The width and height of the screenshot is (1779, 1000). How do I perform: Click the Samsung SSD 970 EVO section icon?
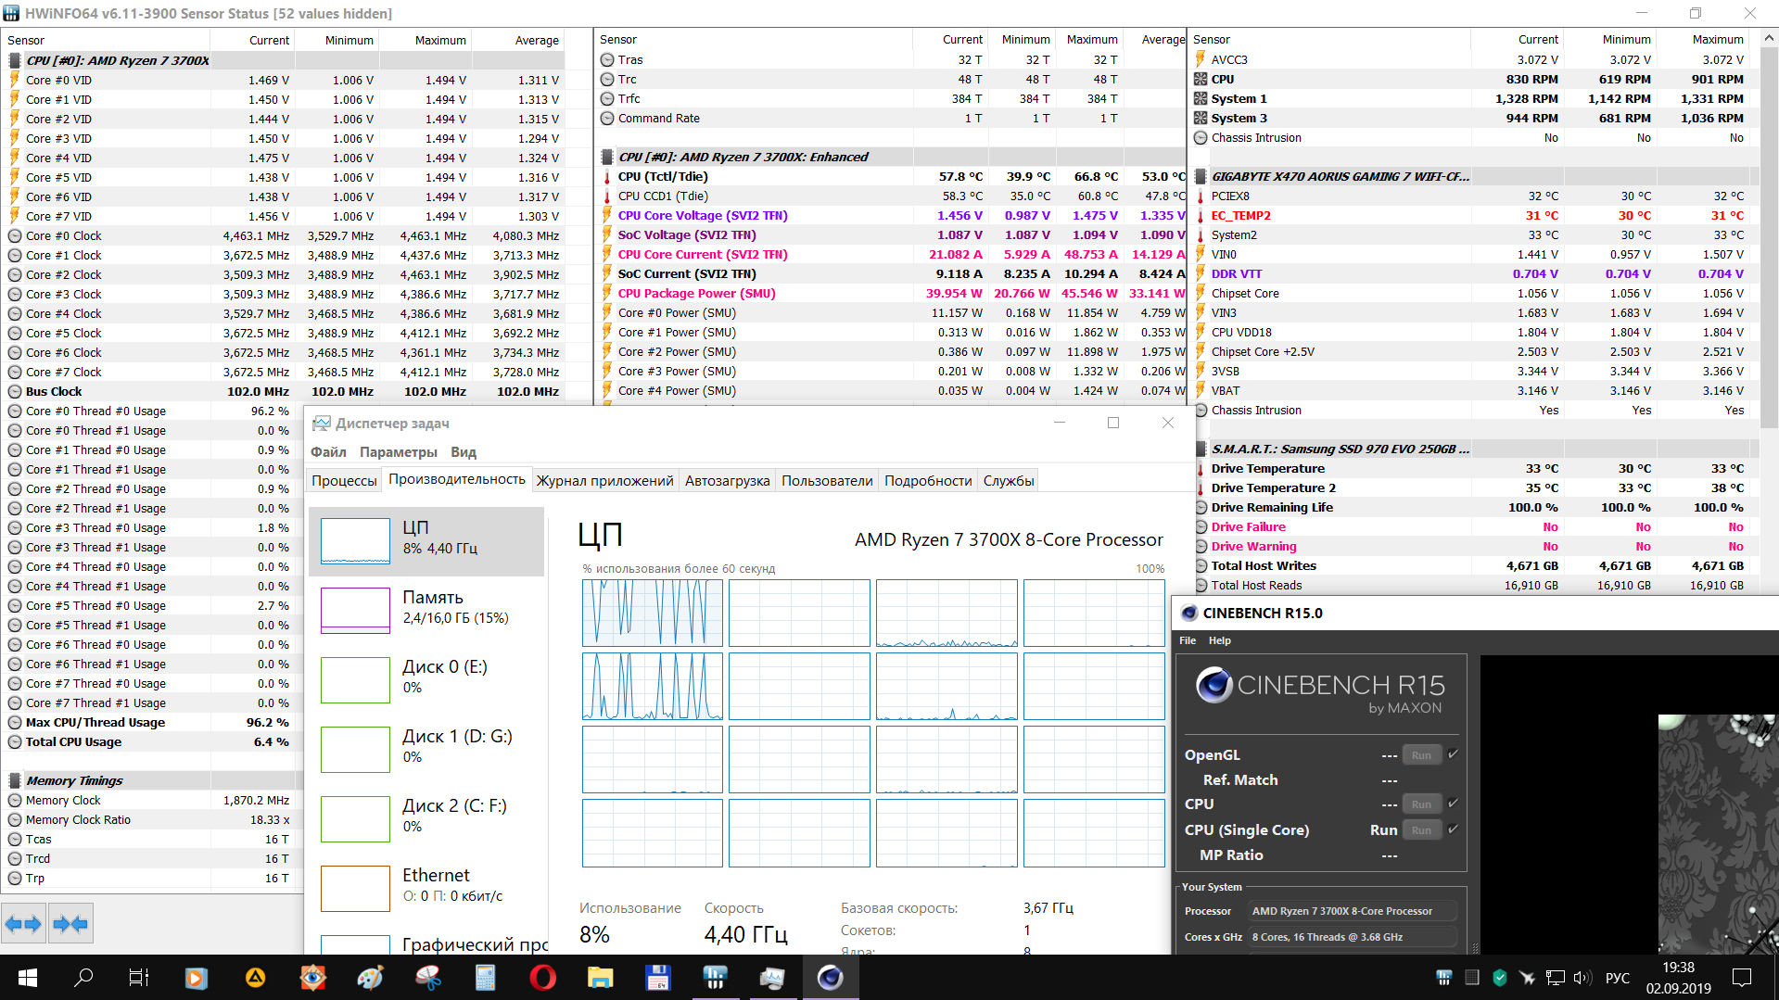pos(1201,449)
